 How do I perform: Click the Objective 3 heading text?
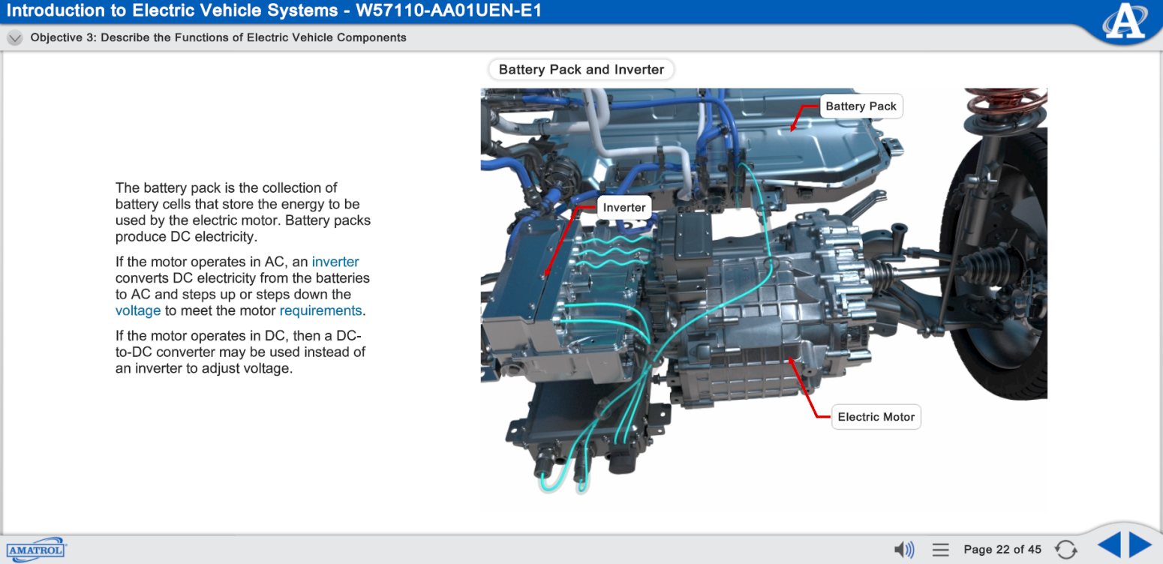tap(218, 37)
